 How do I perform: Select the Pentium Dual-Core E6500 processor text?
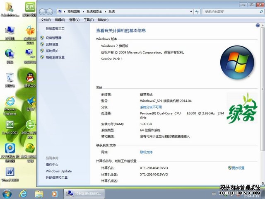[182, 115]
